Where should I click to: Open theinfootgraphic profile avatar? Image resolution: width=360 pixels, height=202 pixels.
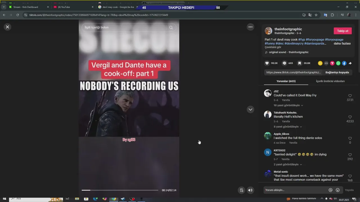tap(268, 31)
